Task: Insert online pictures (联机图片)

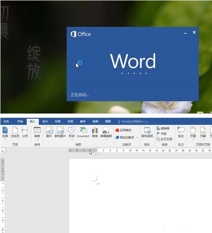Action: 60,132
